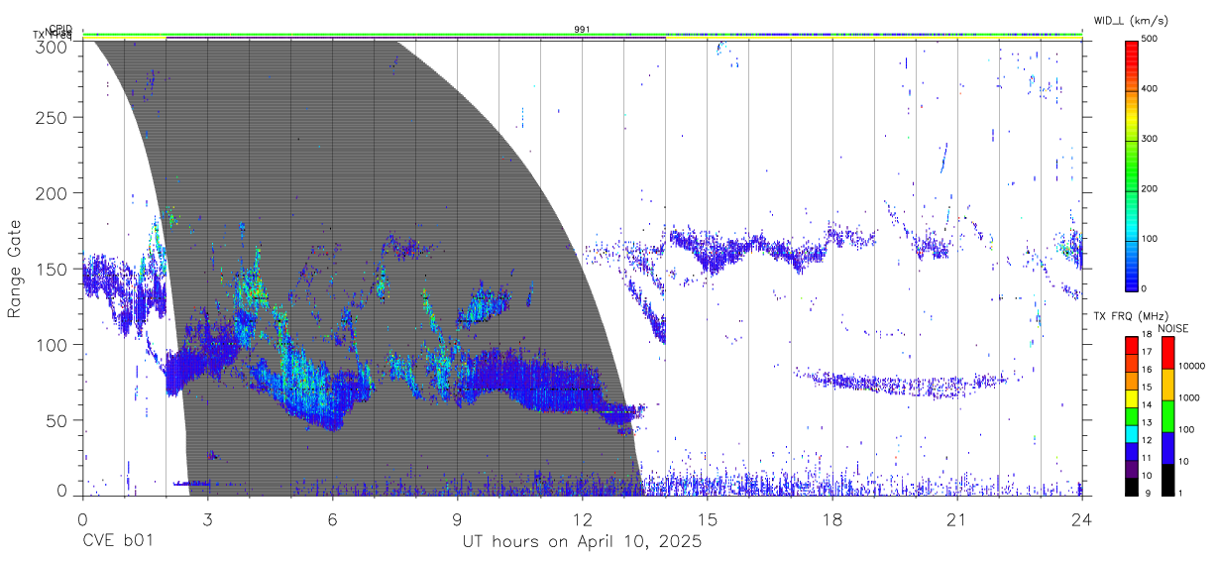This screenshot has height=562, width=1217.
Task: Click the yellow block in TX FRQ legend
Action: tap(1131, 397)
